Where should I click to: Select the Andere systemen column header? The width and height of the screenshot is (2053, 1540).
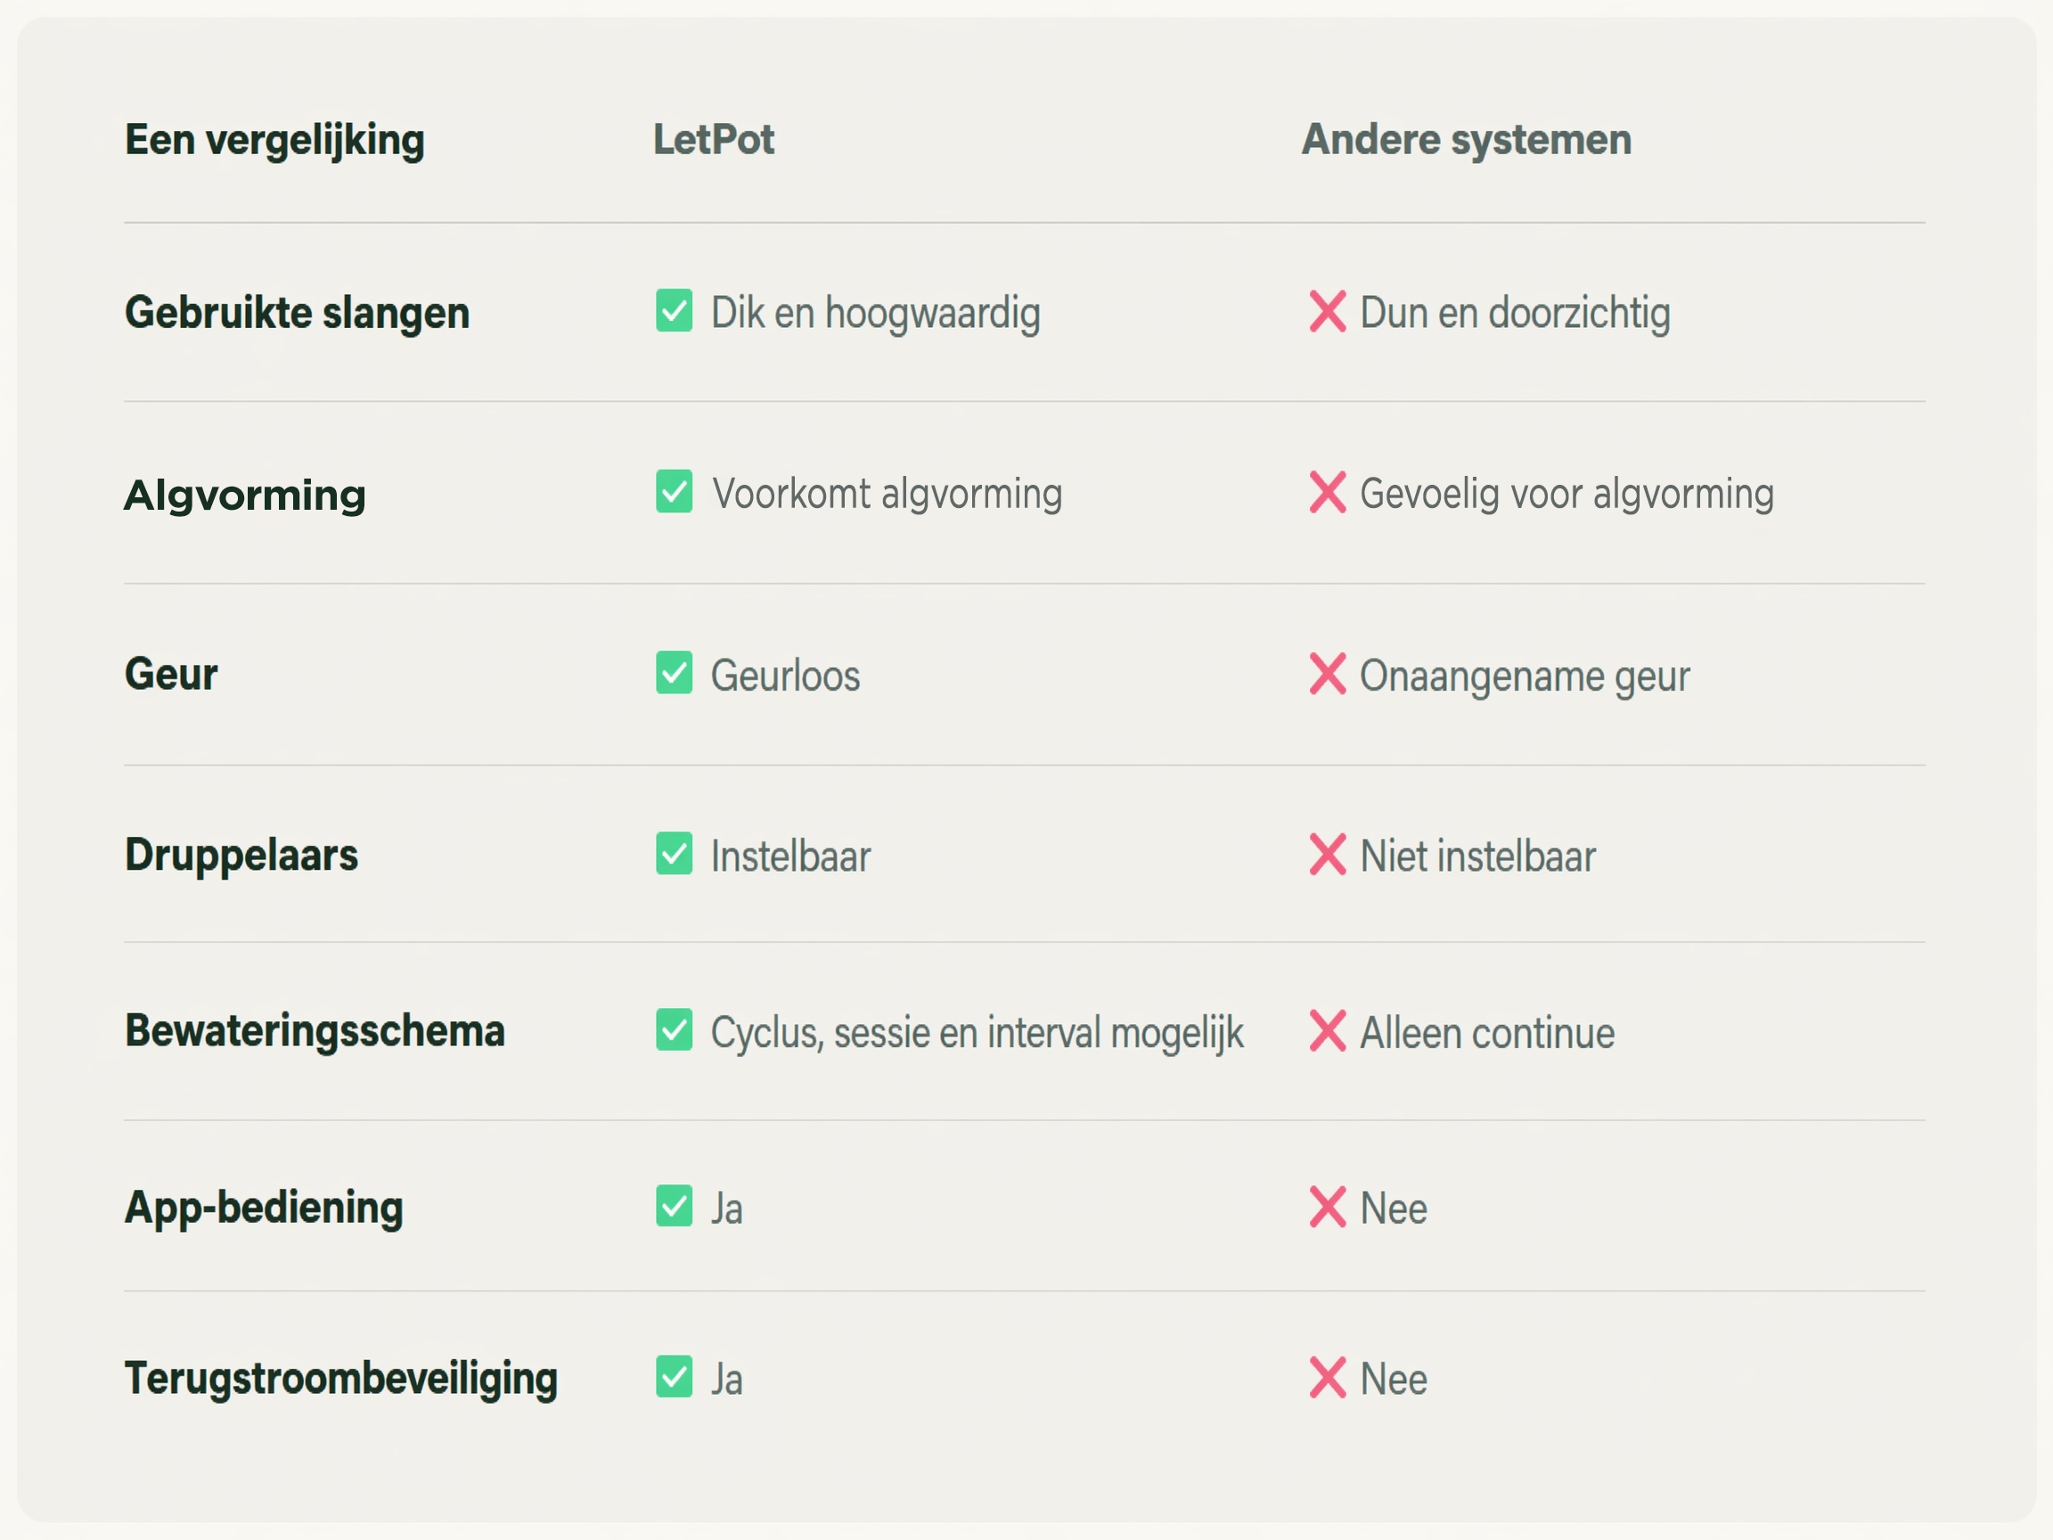(1467, 140)
